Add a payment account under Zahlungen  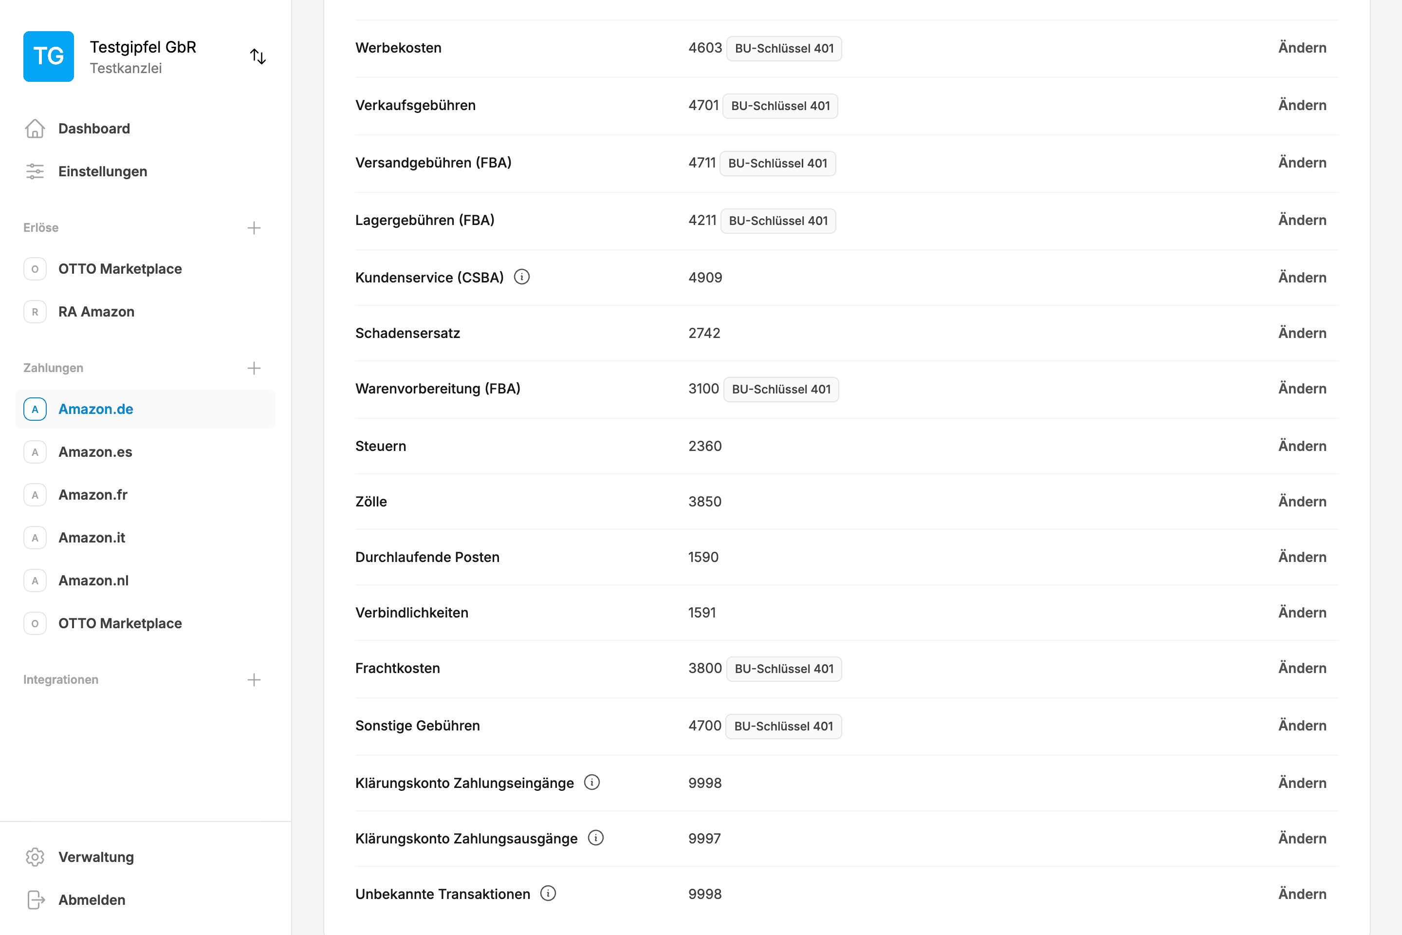(254, 367)
